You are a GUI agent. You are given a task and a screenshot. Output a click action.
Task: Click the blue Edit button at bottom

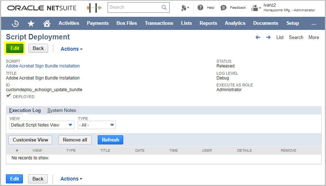click(15, 179)
